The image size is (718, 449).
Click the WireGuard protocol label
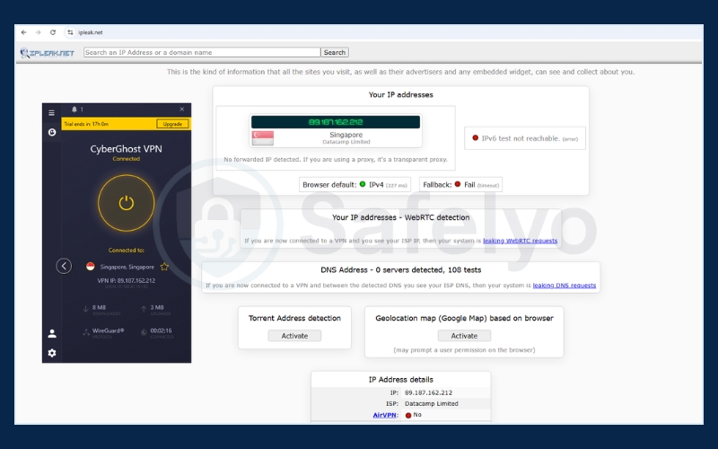108,330
